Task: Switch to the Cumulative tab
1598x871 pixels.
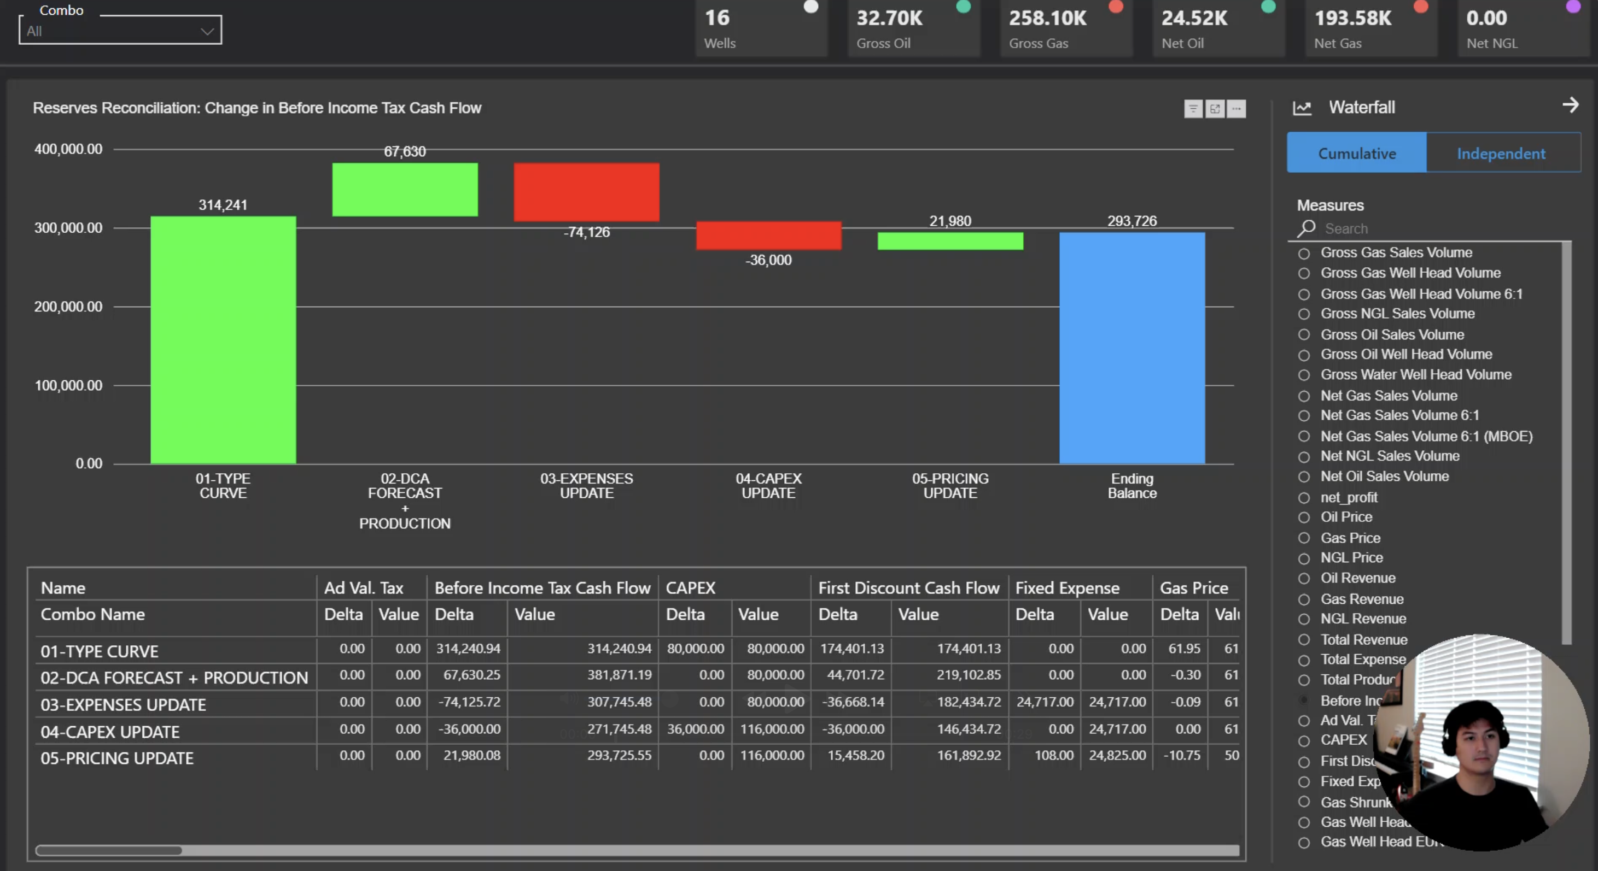Action: pos(1357,153)
